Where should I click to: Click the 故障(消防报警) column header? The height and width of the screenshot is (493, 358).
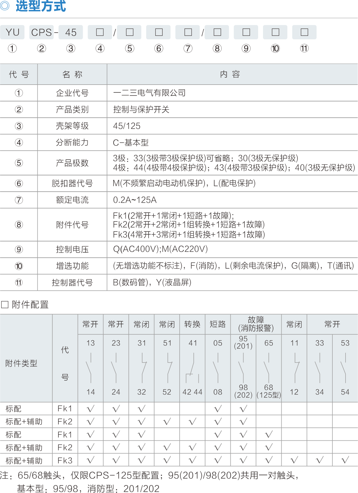click(x=256, y=324)
